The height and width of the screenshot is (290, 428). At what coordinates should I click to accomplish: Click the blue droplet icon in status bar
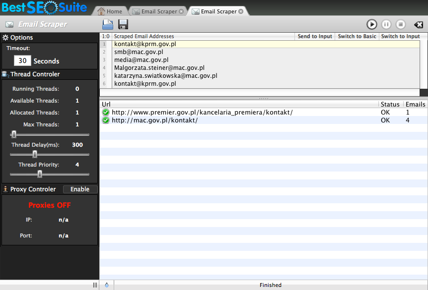(107, 285)
